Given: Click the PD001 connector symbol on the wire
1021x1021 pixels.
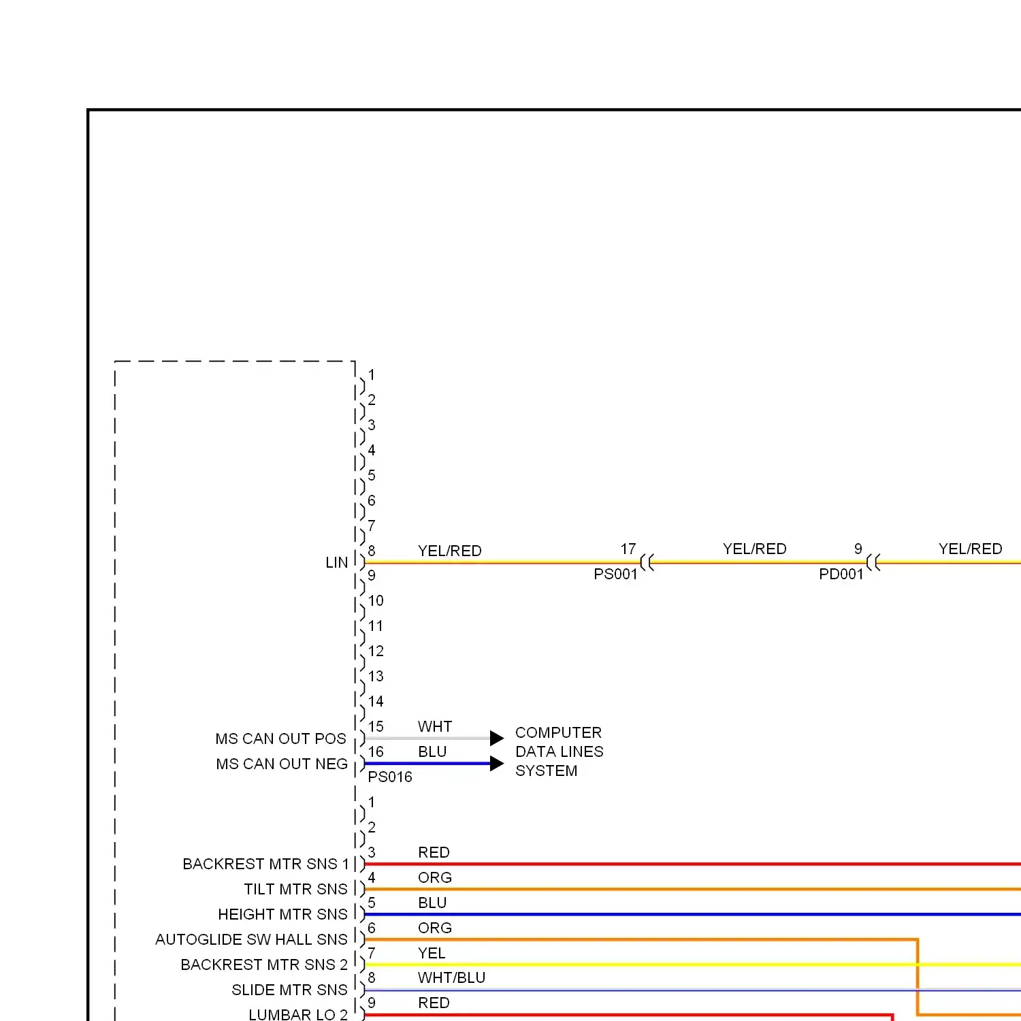Looking at the screenshot, I should coord(873,563).
